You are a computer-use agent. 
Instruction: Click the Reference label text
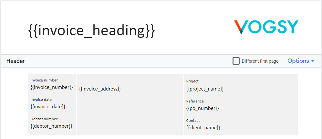(195, 101)
